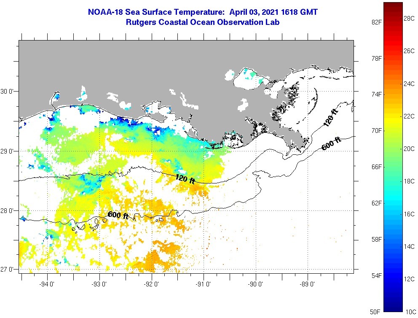Click the -92 0' longitude label
This screenshot has width=418, height=318.
[151, 284]
